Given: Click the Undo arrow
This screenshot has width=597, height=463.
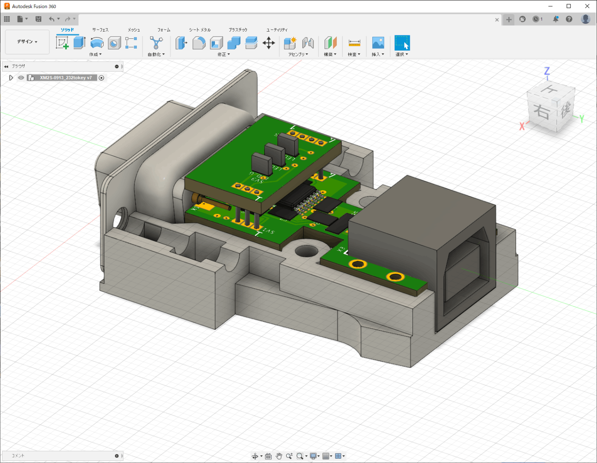Looking at the screenshot, I should click(x=52, y=19).
